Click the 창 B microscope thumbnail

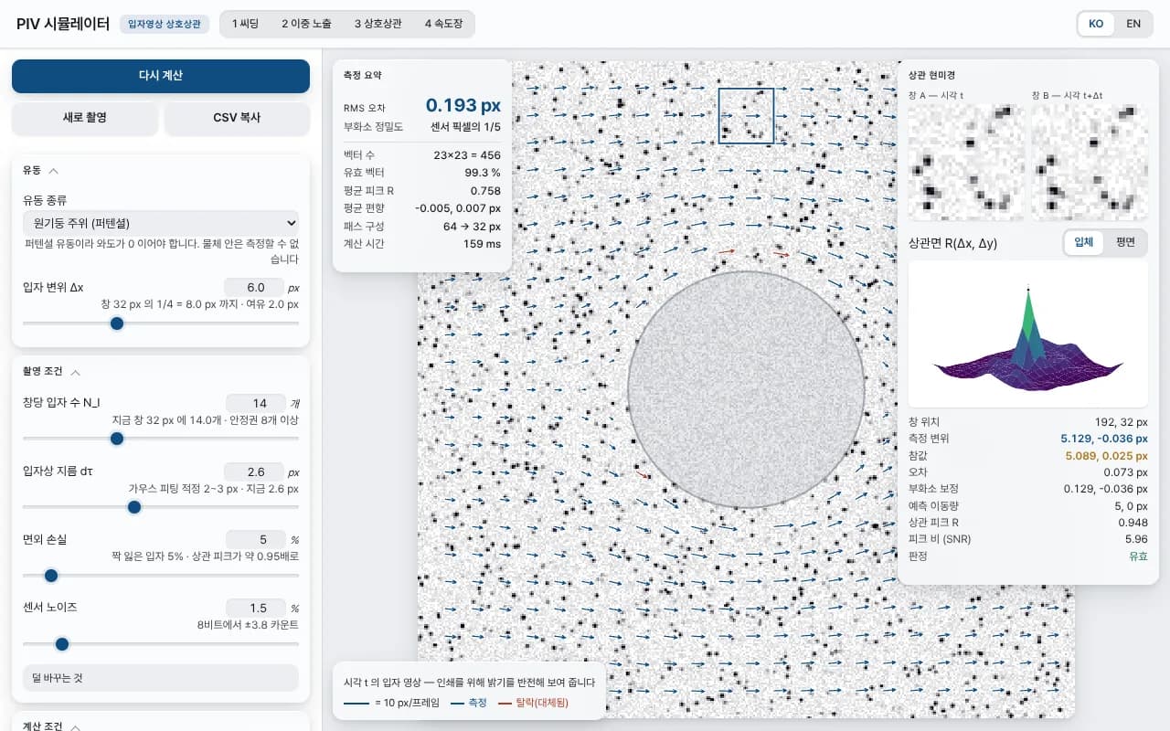(x=1090, y=162)
